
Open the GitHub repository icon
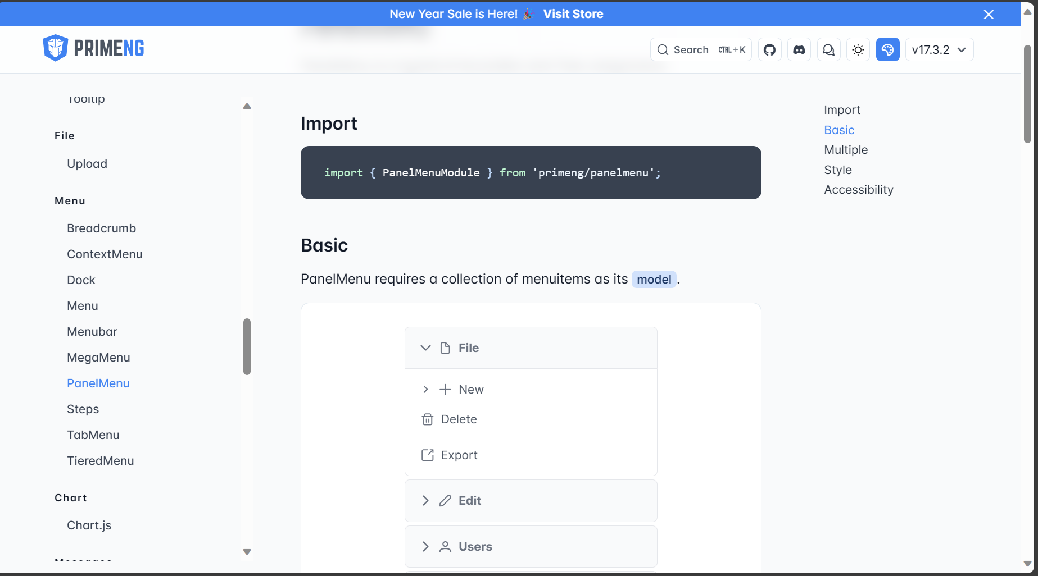[x=769, y=49]
